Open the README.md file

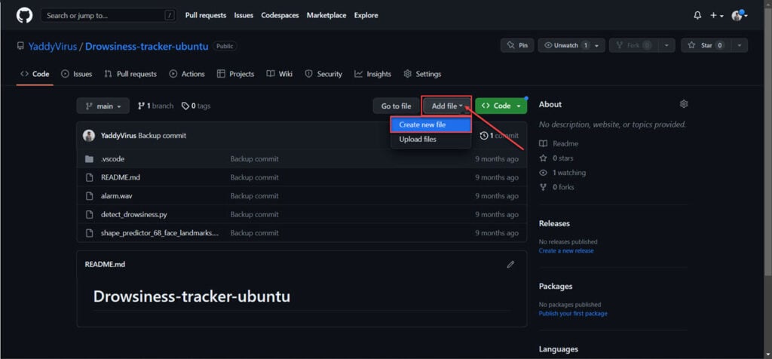(x=121, y=177)
